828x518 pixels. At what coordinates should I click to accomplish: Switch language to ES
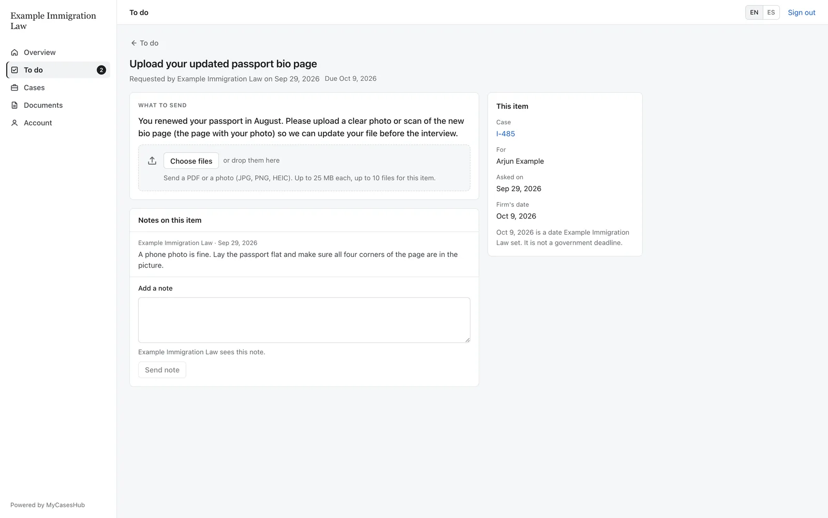[771, 12]
